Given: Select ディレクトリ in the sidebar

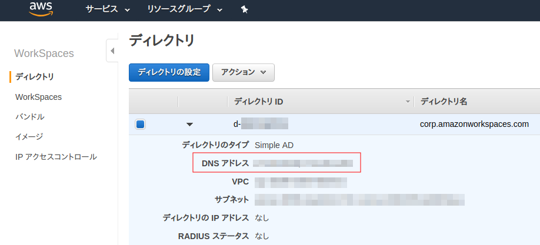Looking at the screenshot, I should [35, 77].
